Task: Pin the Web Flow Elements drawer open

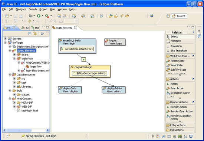Action: point(193,56)
